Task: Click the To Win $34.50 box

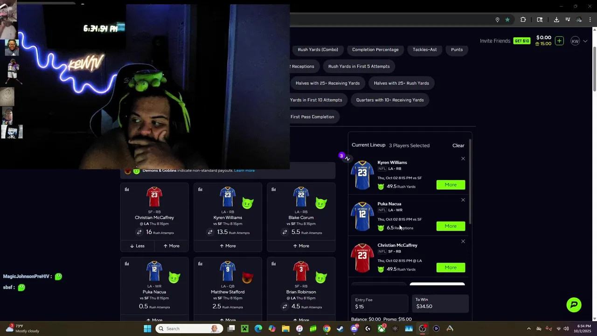Action: click(440, 303)
